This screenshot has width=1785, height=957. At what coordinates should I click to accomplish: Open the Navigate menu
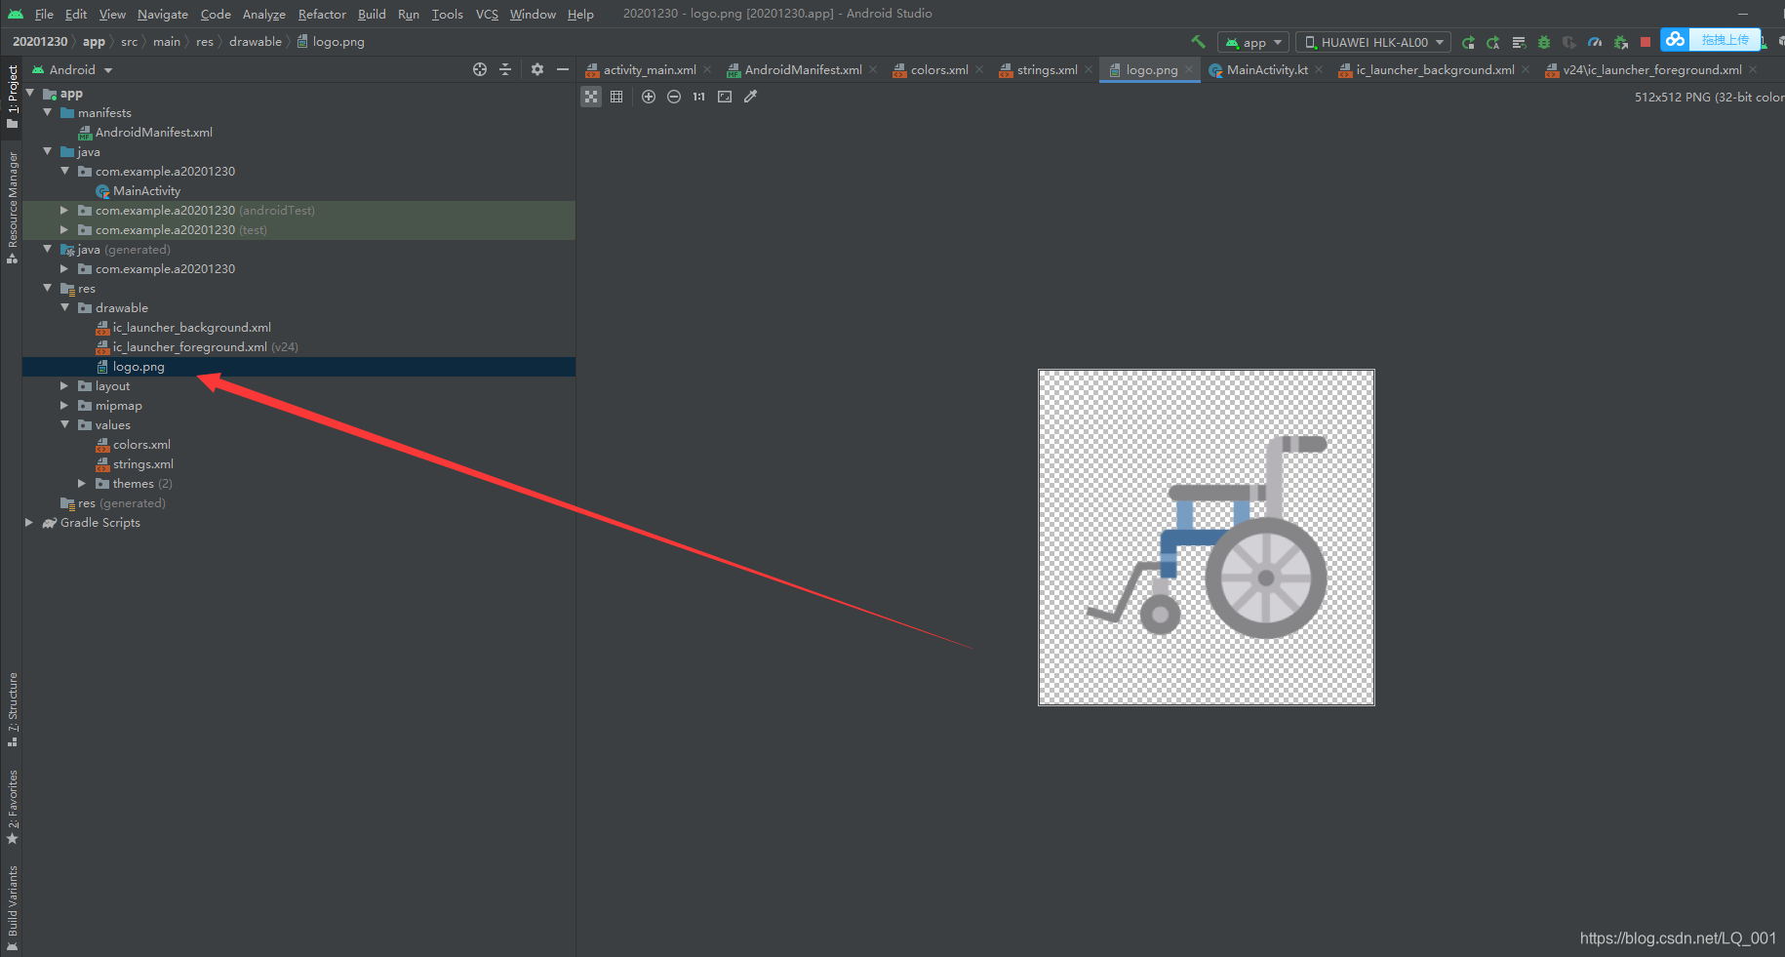(163, 14)
